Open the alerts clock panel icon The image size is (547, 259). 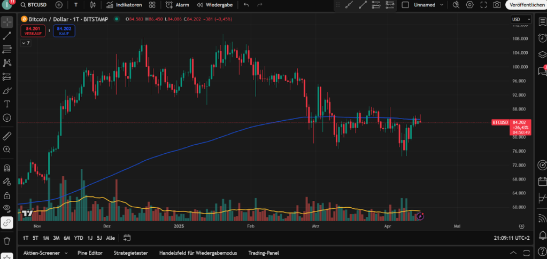[542, 37]
